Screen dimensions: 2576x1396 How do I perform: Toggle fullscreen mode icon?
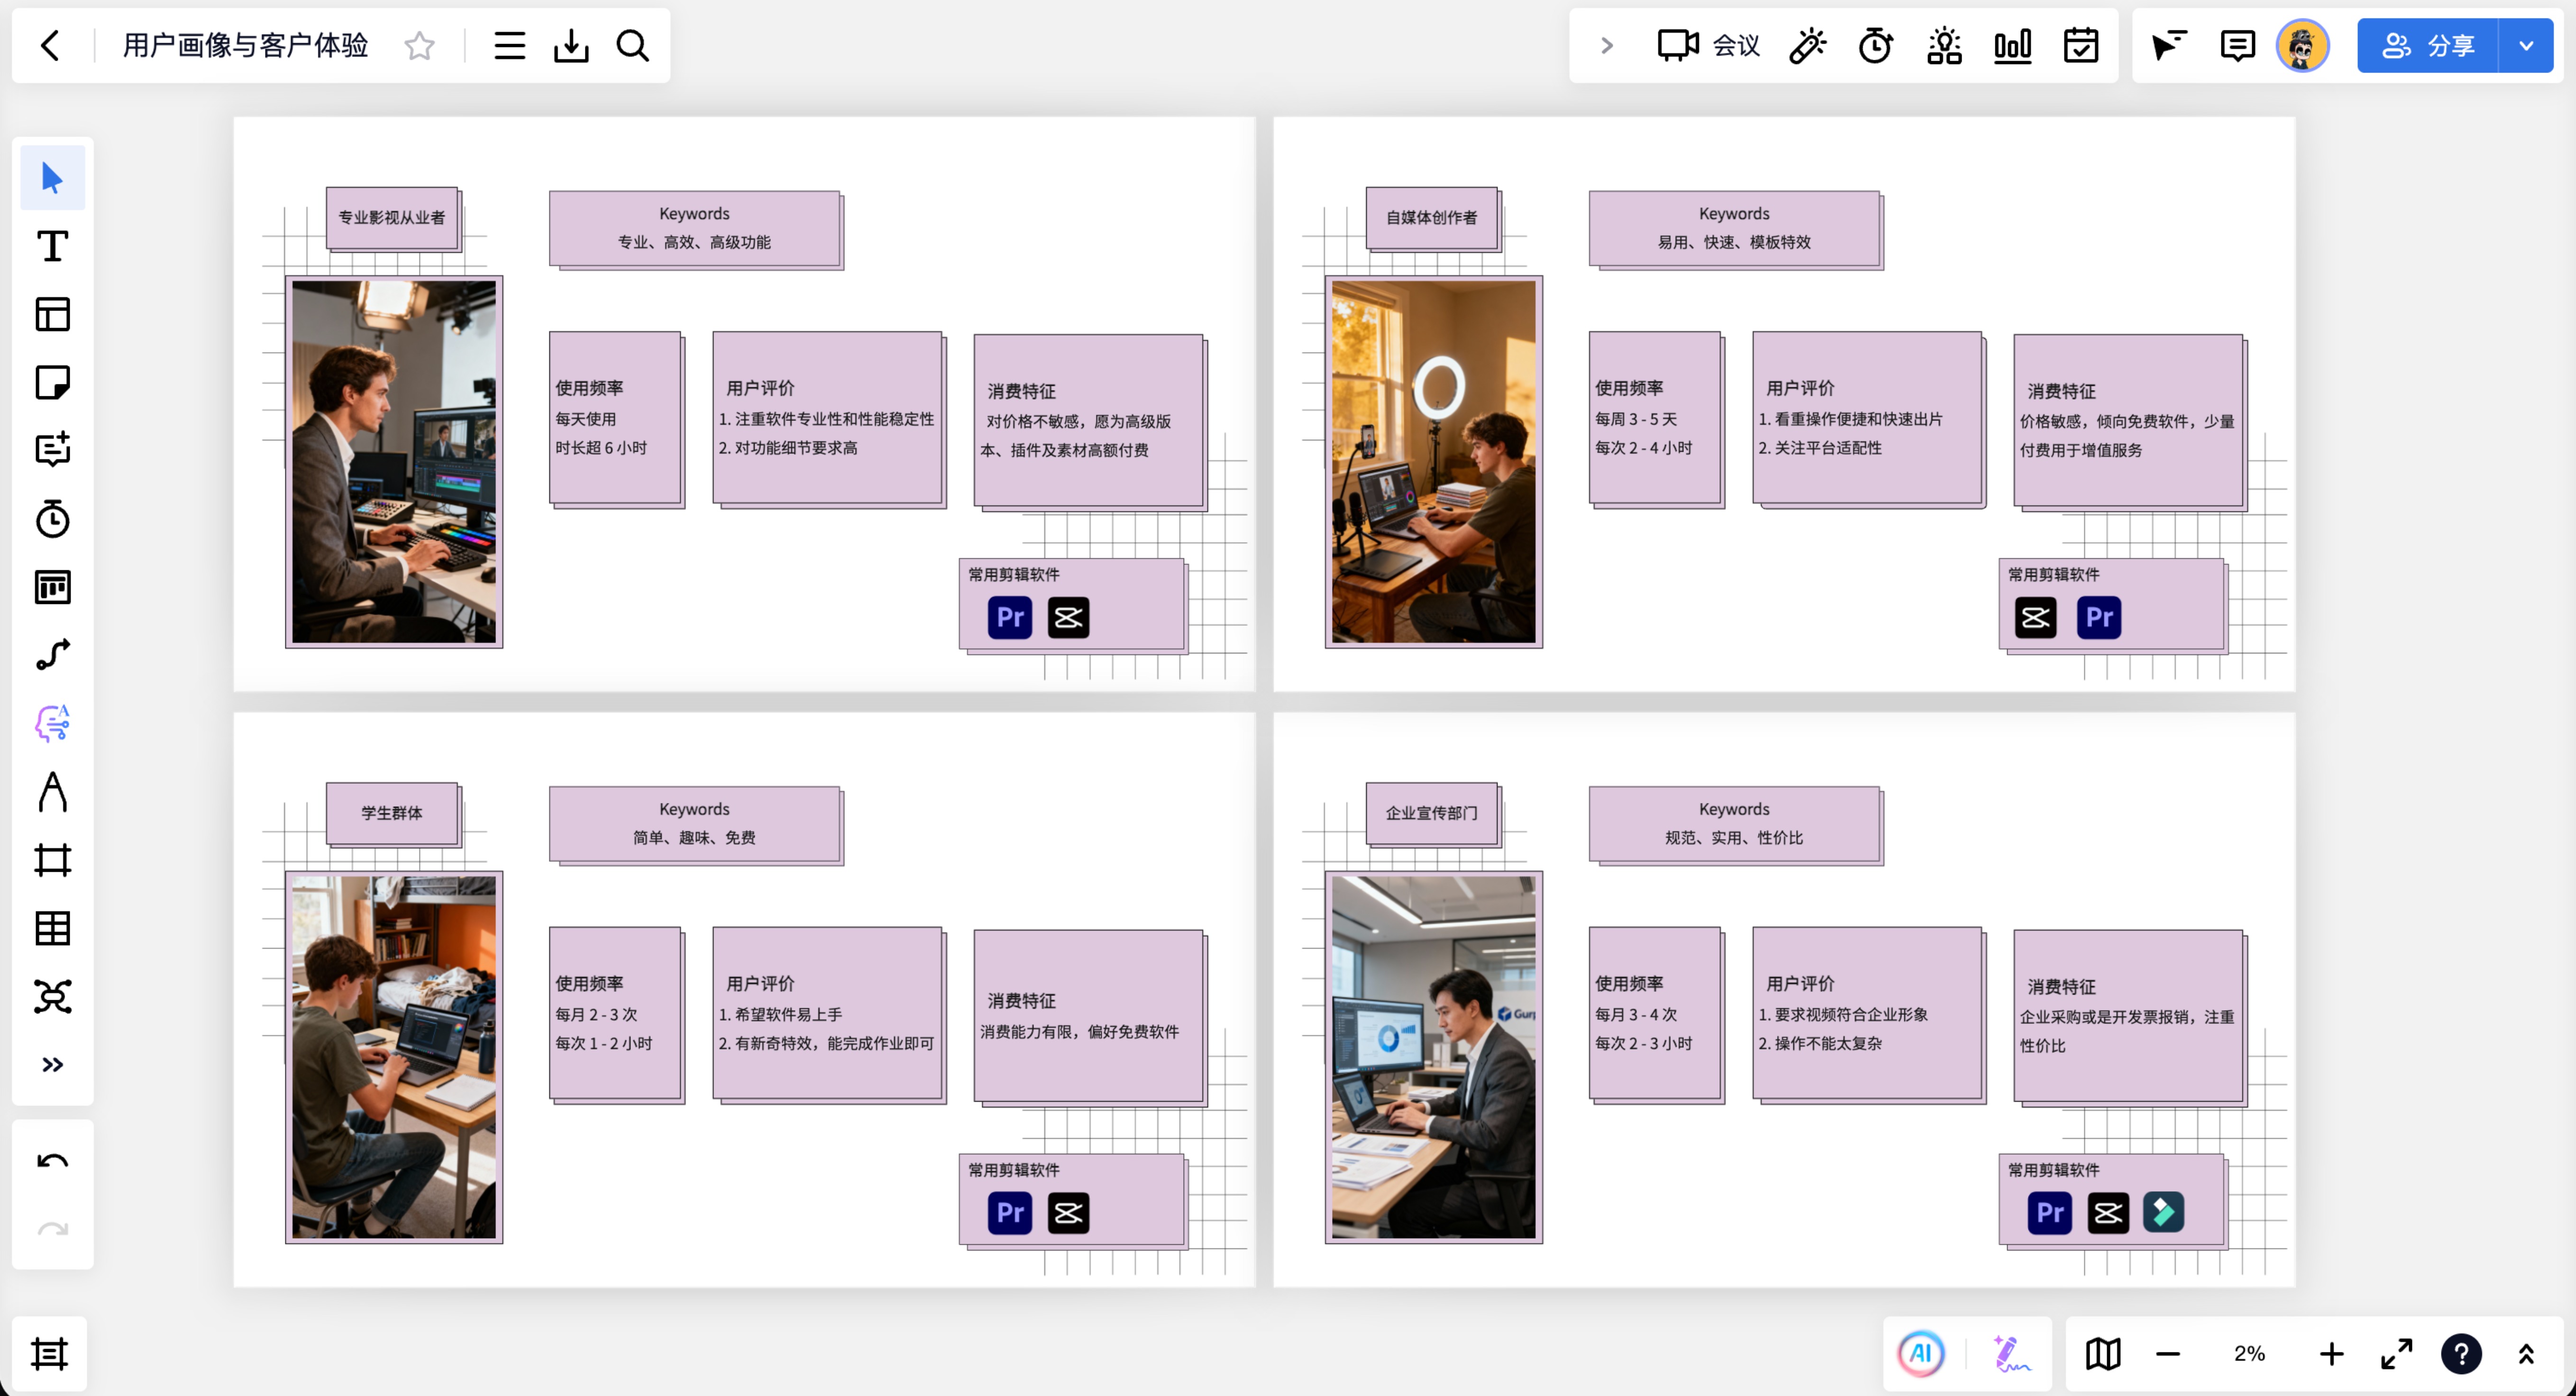[x=2396, y=1354]
